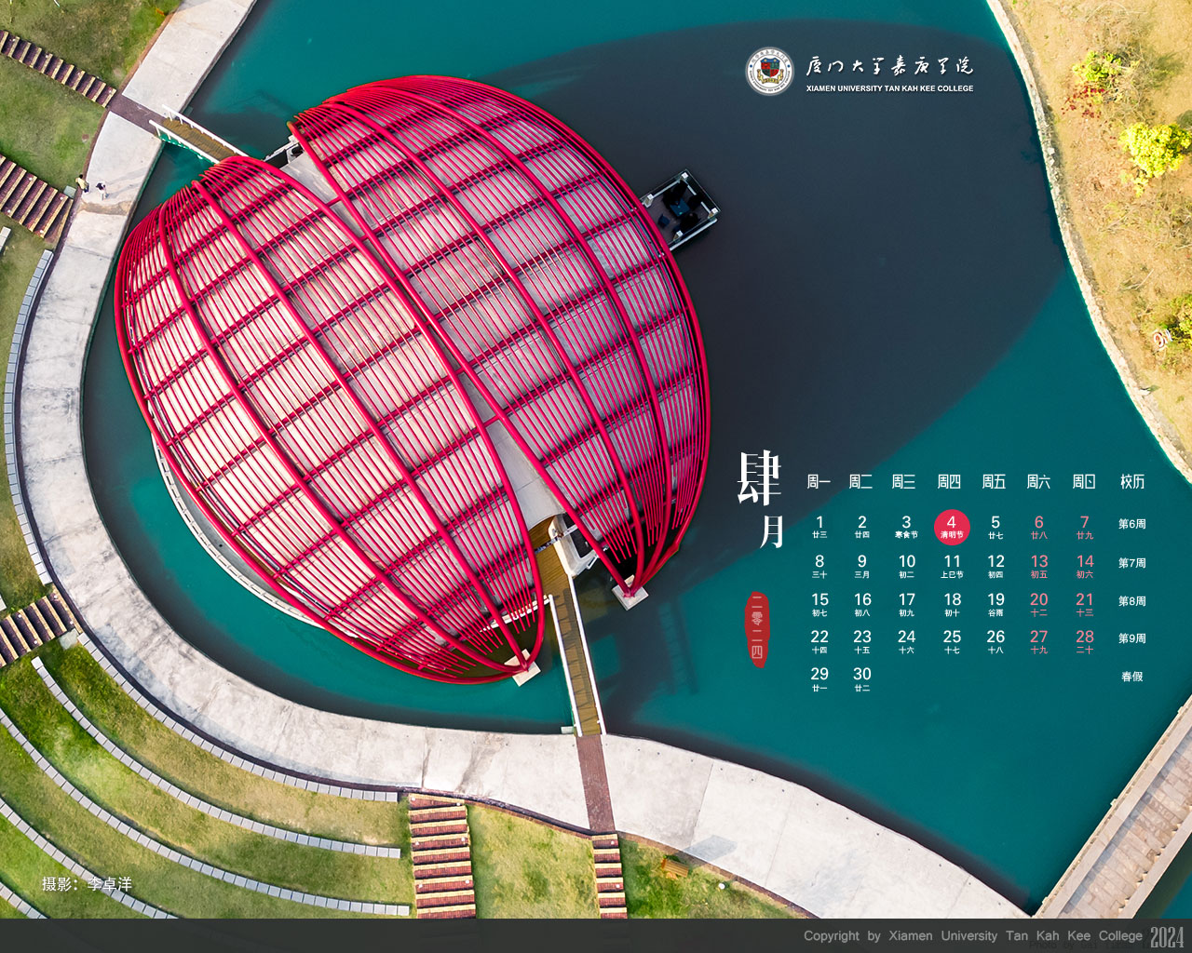This screenshot has height=953, width=1192.
Task: Click the 第6周 school week label
Action: [x=1131, y=524]
